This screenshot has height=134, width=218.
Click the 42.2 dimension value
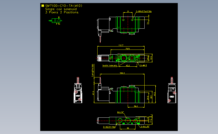tap(128, 65)
